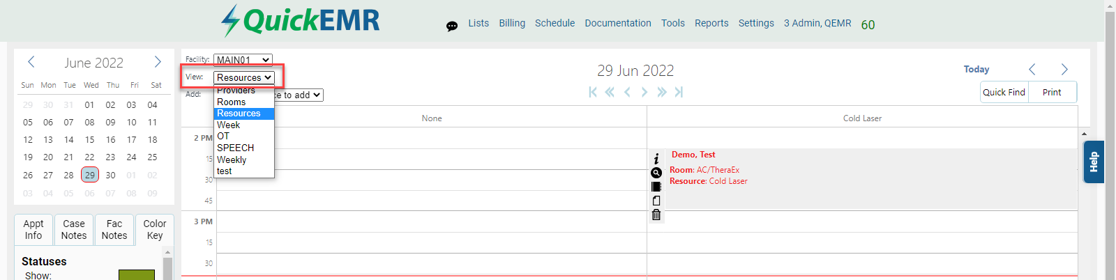Open the chat message bubble icon
Image resolution: width=1116 pixels, height=280 pixels.
pos(452,26)
